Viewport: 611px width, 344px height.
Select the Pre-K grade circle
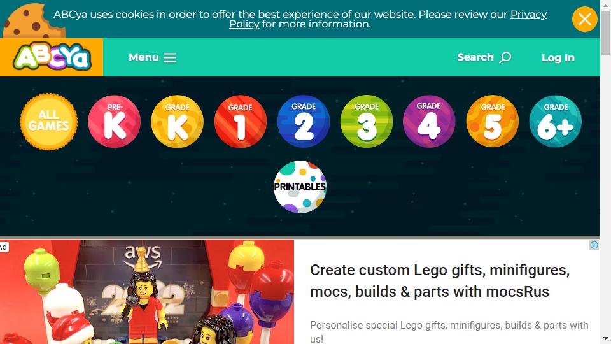point(114,121)
